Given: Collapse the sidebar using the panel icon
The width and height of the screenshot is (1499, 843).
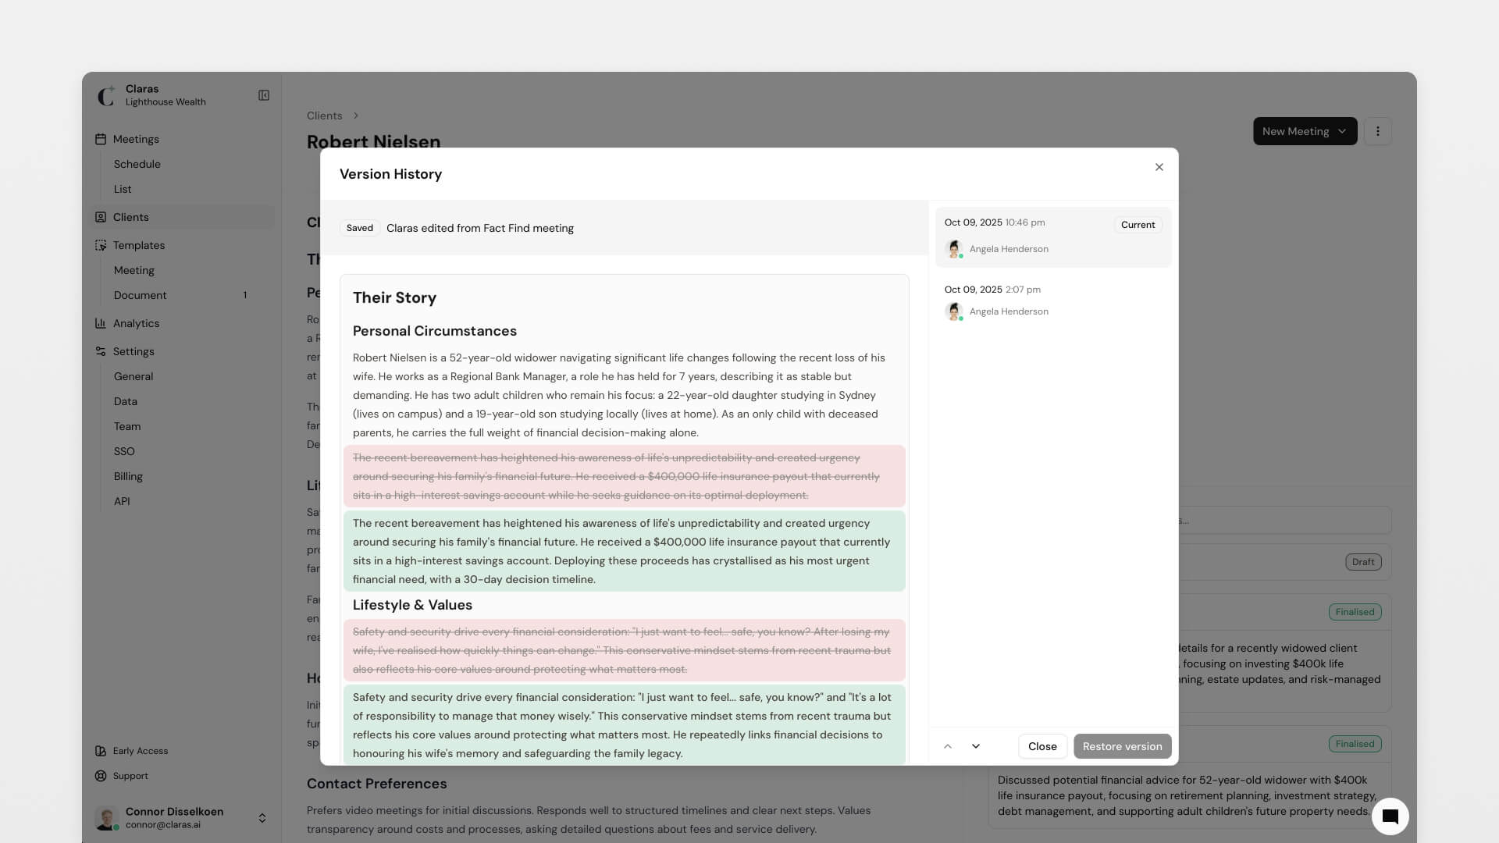Looking at the screenshot, I should pos(263,95).
